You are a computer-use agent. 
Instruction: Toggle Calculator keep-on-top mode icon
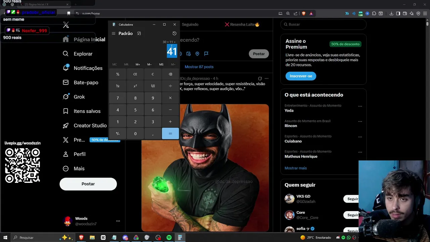[139, 34]
